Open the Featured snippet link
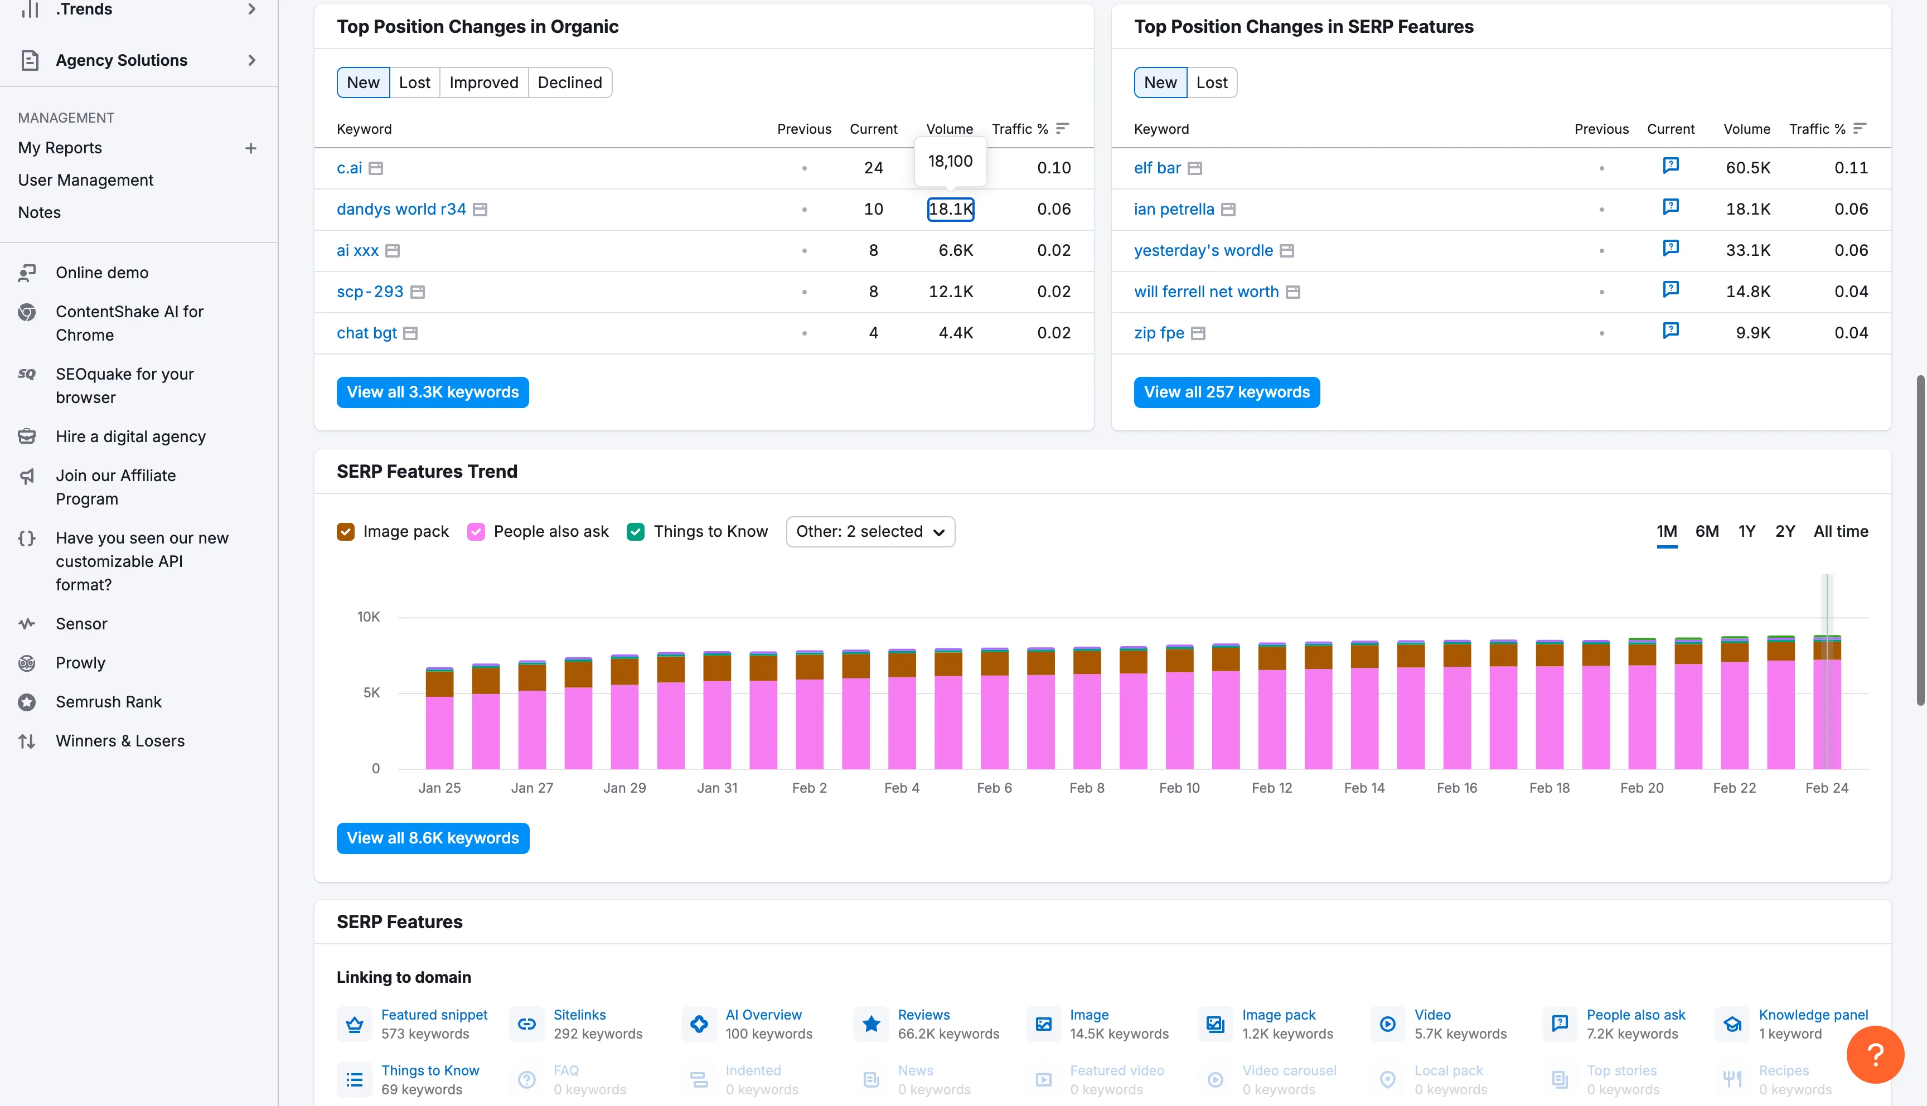The width and height of the screenshot is (1927, 1106). pos(434,1015)
